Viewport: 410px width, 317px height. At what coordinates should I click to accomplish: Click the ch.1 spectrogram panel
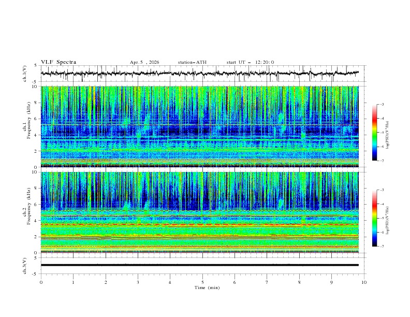point(200,126)
